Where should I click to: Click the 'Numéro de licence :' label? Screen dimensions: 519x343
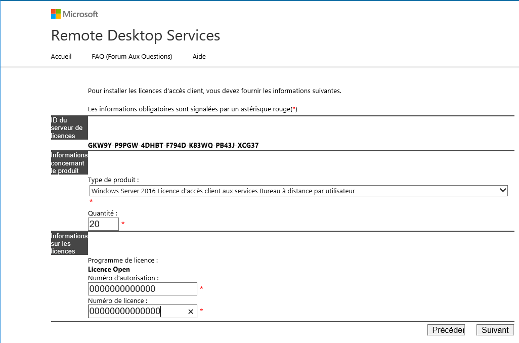click(x=117, y=301)
